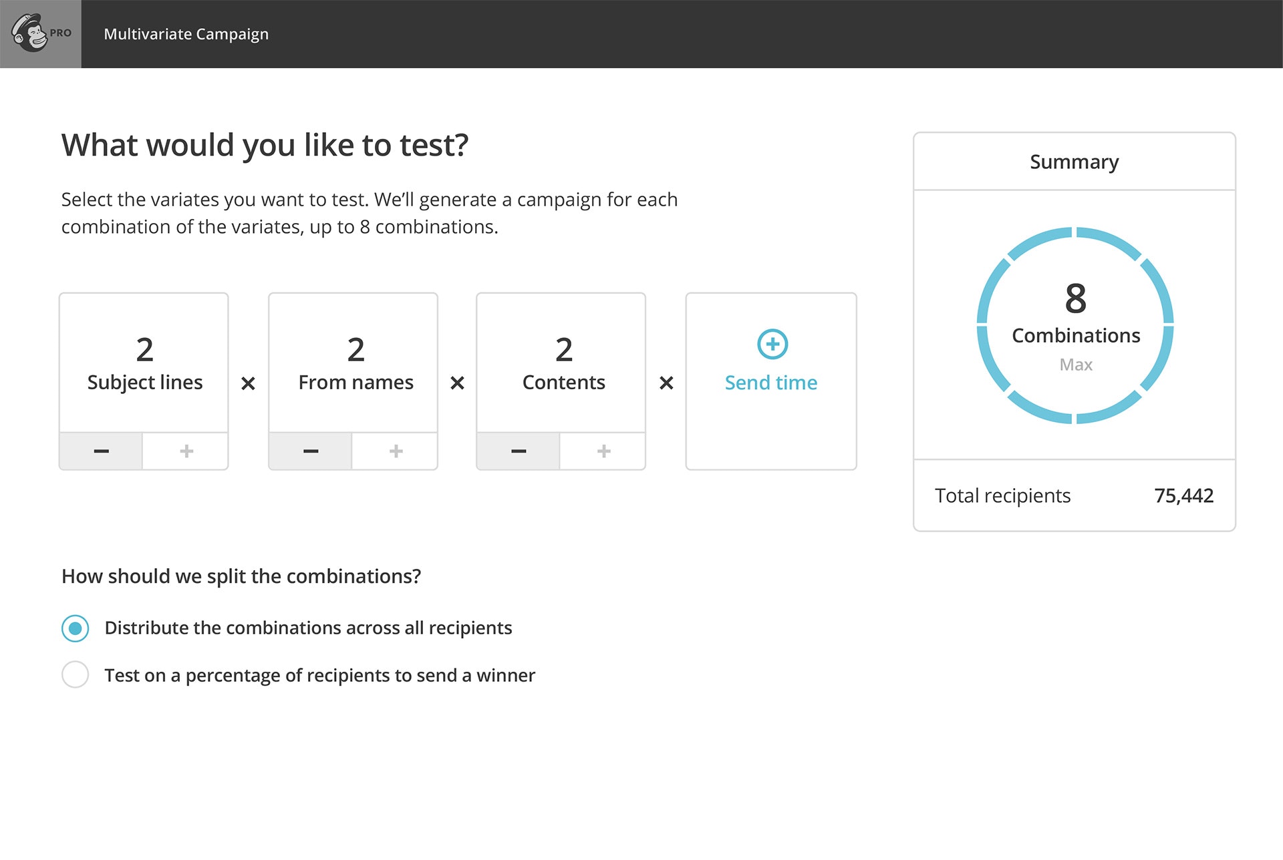Click the 8 Combinations ring chart

tap(1075, 326)
